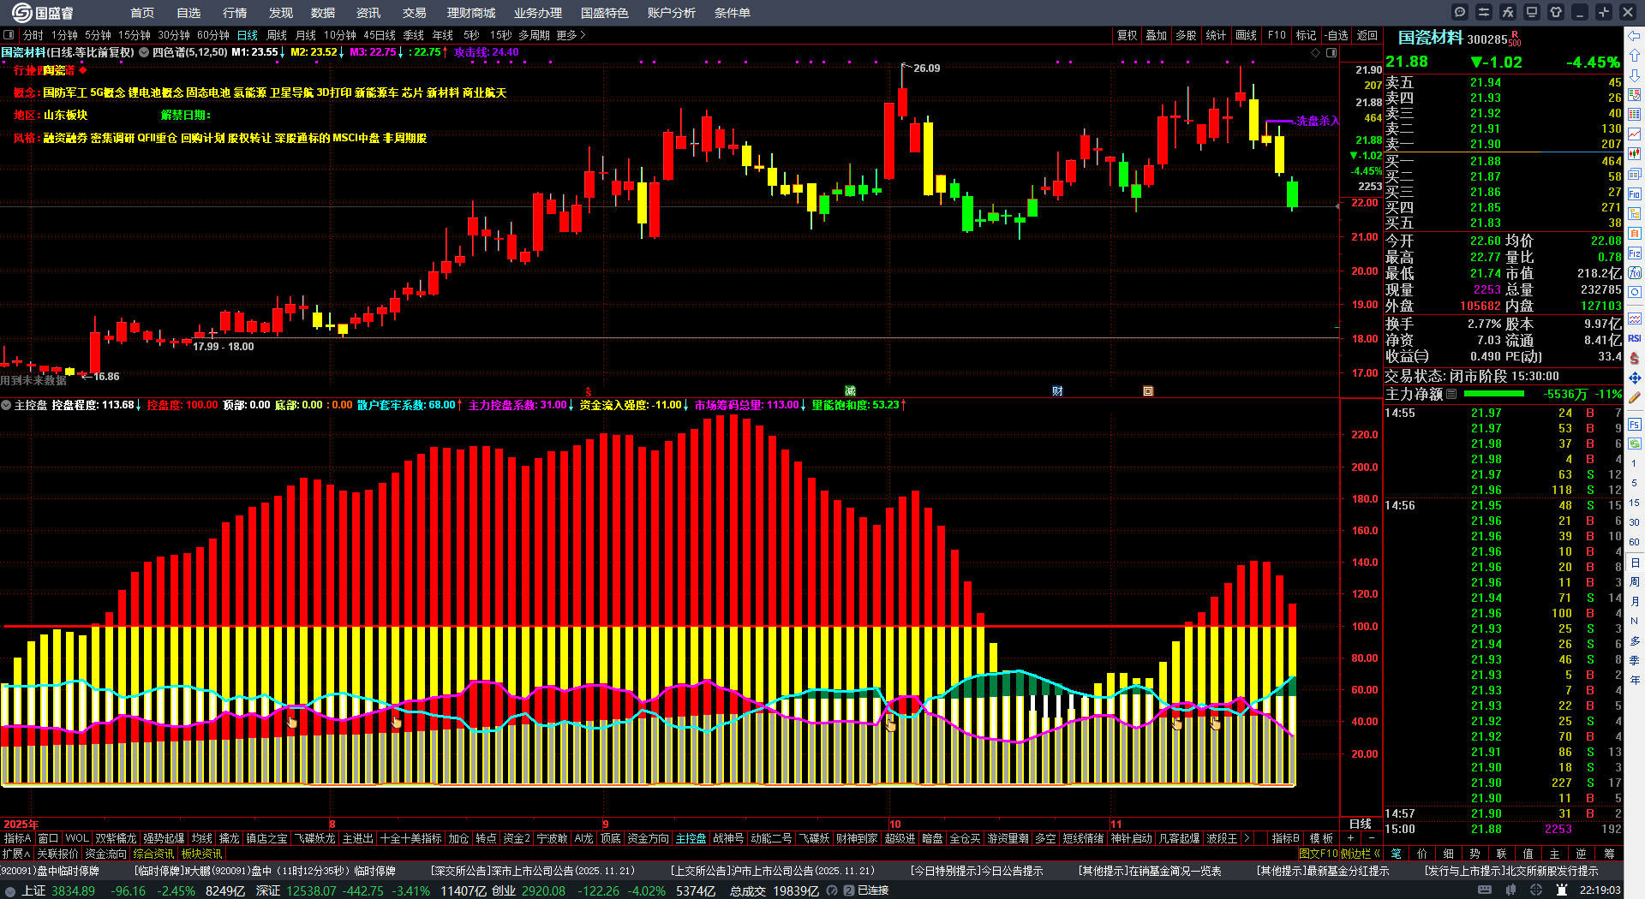
Task: Click the alarm siren icon in status bar
Action: click(1562, 890)
